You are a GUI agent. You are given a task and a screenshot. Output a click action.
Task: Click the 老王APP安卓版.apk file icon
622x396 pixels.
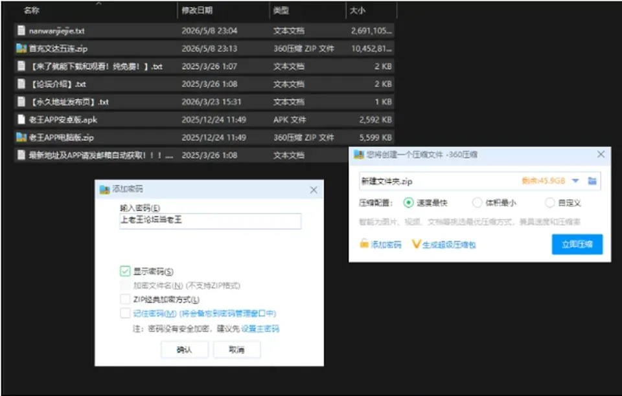point(21,120)
